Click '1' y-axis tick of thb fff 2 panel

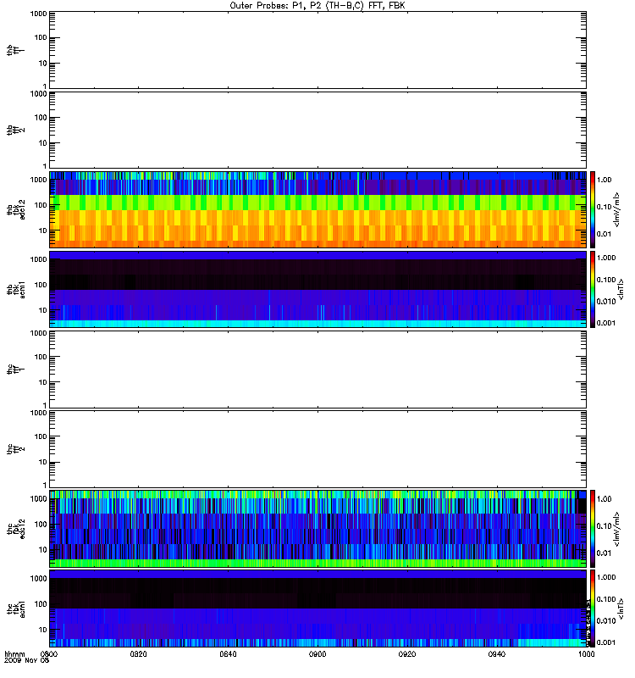[45, 166]
